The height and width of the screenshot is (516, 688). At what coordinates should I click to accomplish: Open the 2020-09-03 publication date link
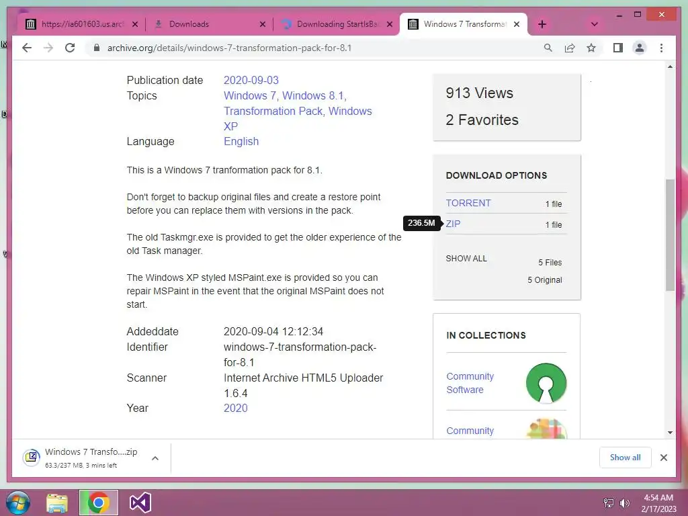click(251, 81)
